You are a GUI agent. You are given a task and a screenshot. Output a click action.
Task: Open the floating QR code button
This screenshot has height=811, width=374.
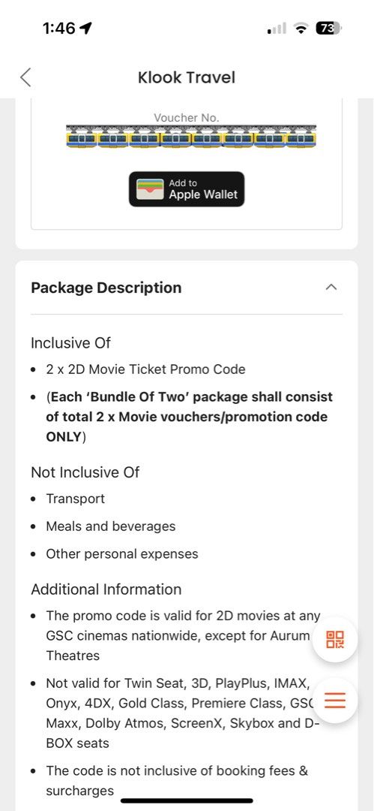click(x=335, y=639)
